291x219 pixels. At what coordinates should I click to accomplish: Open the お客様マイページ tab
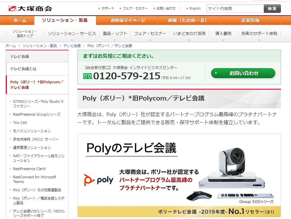[x=127, y=20]
